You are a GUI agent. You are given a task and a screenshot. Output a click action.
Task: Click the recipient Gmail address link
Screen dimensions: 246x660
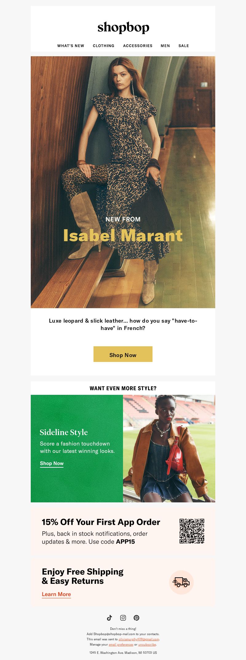[139, 639]
